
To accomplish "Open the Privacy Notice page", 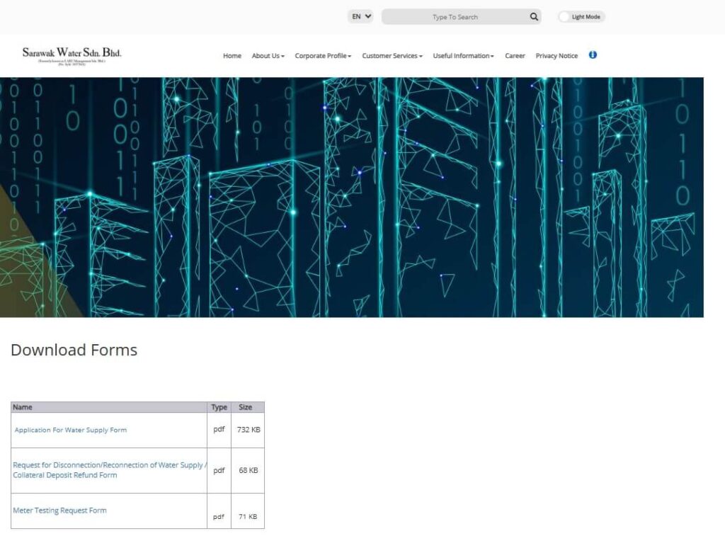I will pyautogui.click(x=556, y=55).
